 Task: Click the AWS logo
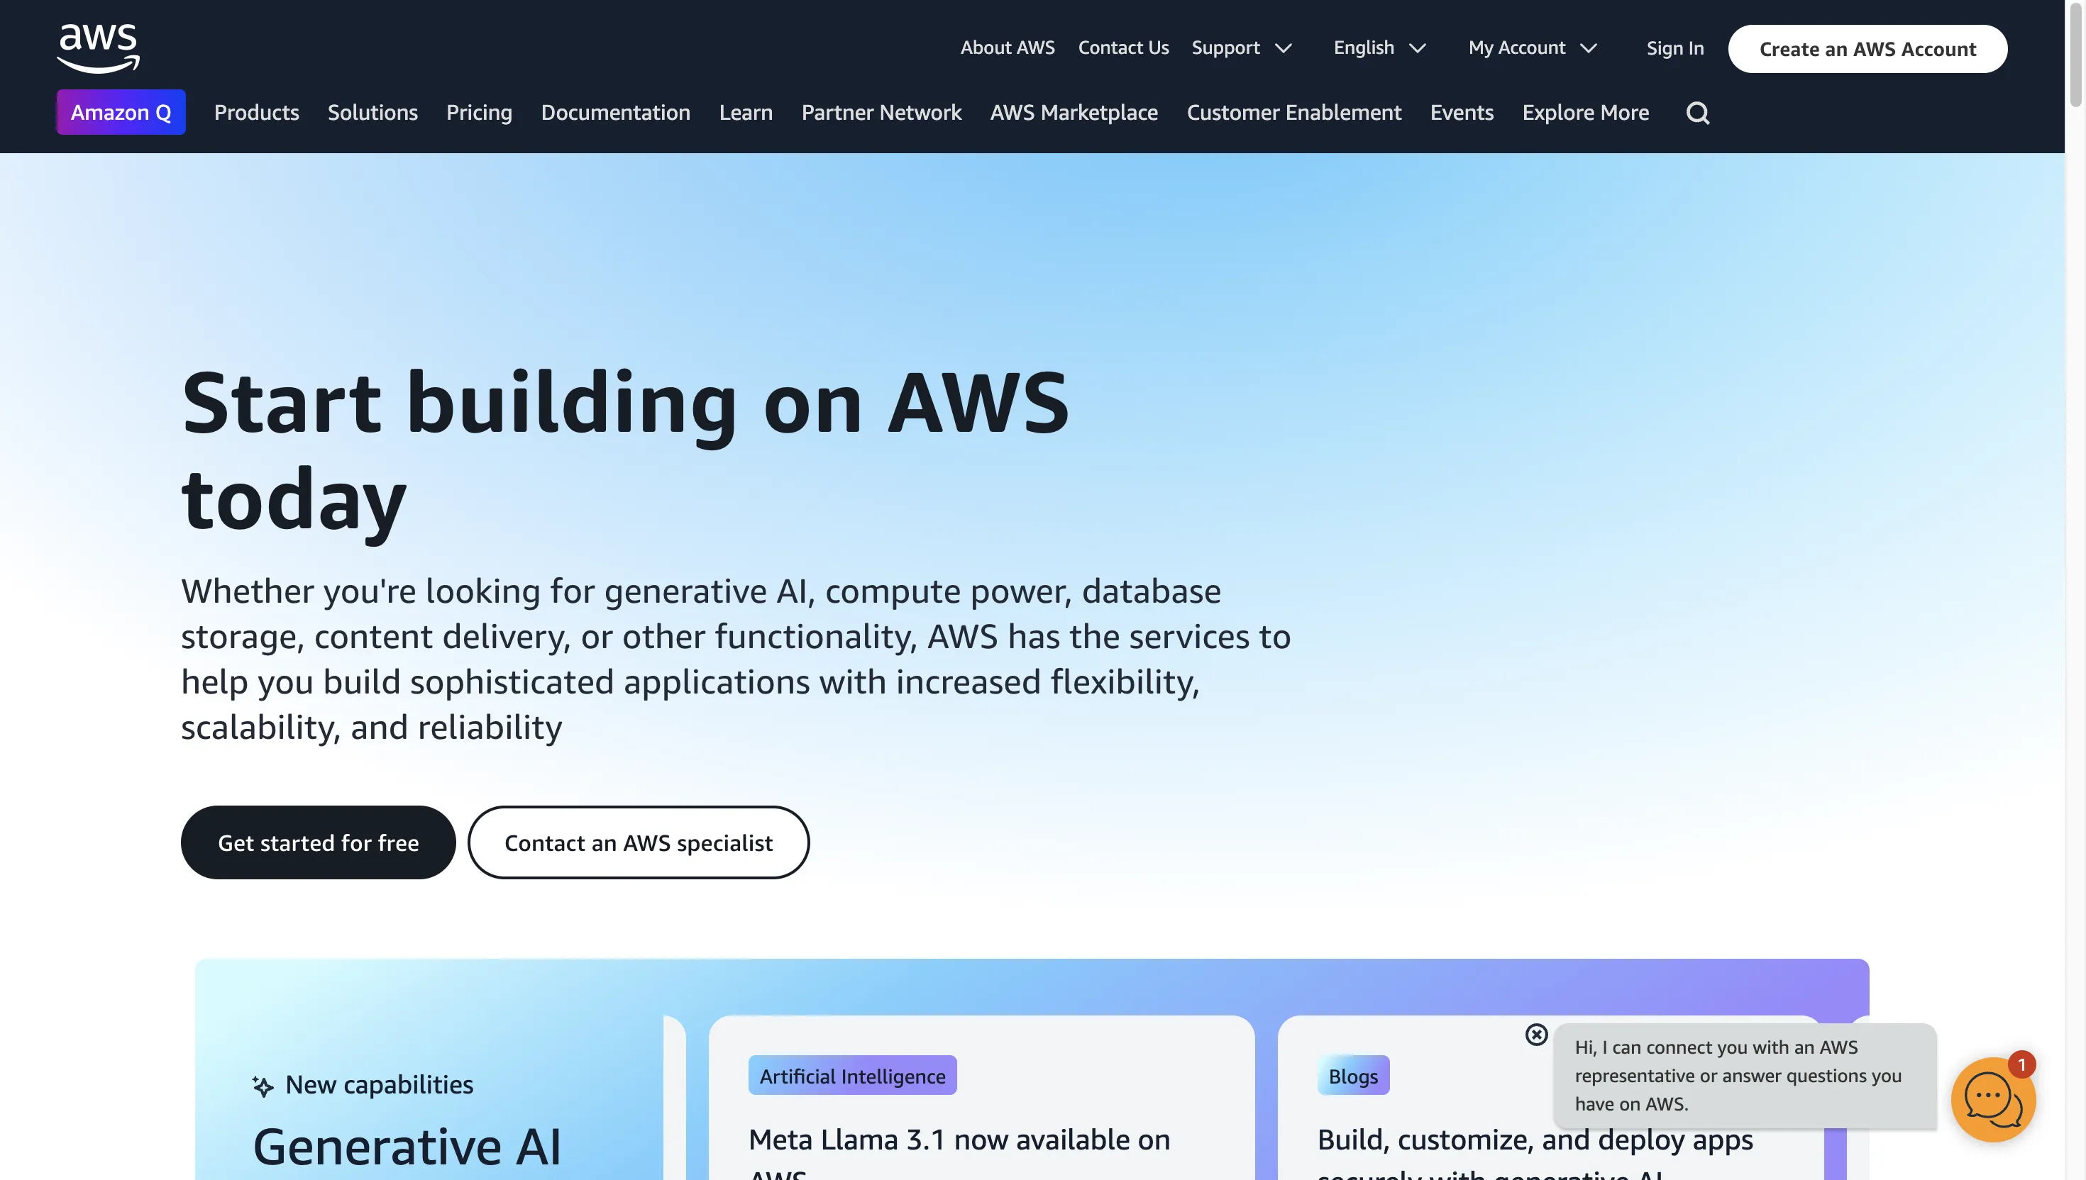pos(96,46)
